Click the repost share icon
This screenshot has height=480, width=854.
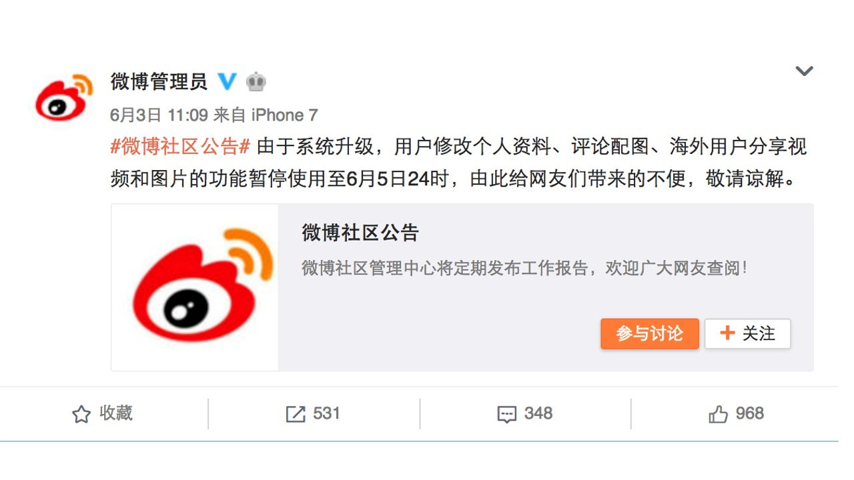click(x=296, y=414)
